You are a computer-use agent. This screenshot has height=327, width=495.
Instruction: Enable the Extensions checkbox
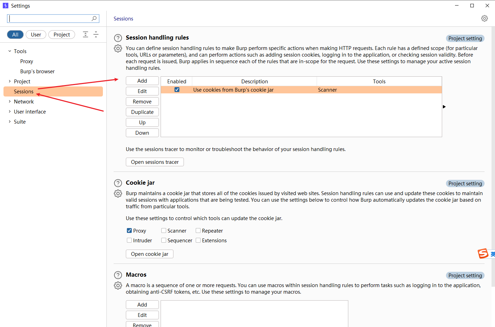[x=198, y=240]
